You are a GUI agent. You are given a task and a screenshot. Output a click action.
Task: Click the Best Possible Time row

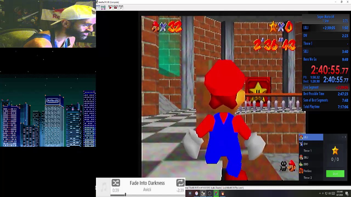pyautogui.click(x=325, y=94)
